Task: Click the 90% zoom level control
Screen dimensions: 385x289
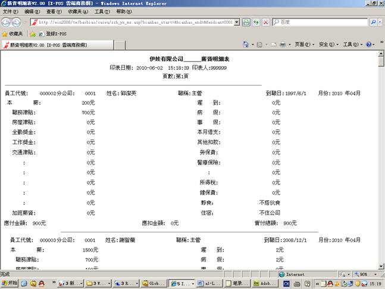Action: tap(364, 274)
